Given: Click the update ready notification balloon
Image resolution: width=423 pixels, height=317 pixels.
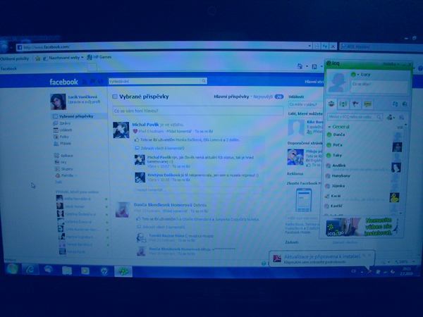Looking at the screenshot, I should coord(321,259).
